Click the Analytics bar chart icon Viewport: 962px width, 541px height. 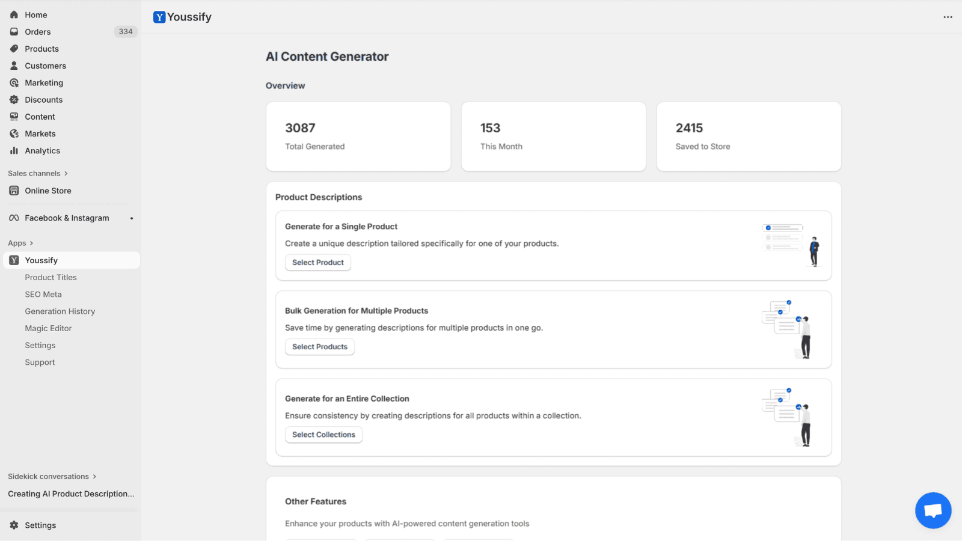[14, 151]
